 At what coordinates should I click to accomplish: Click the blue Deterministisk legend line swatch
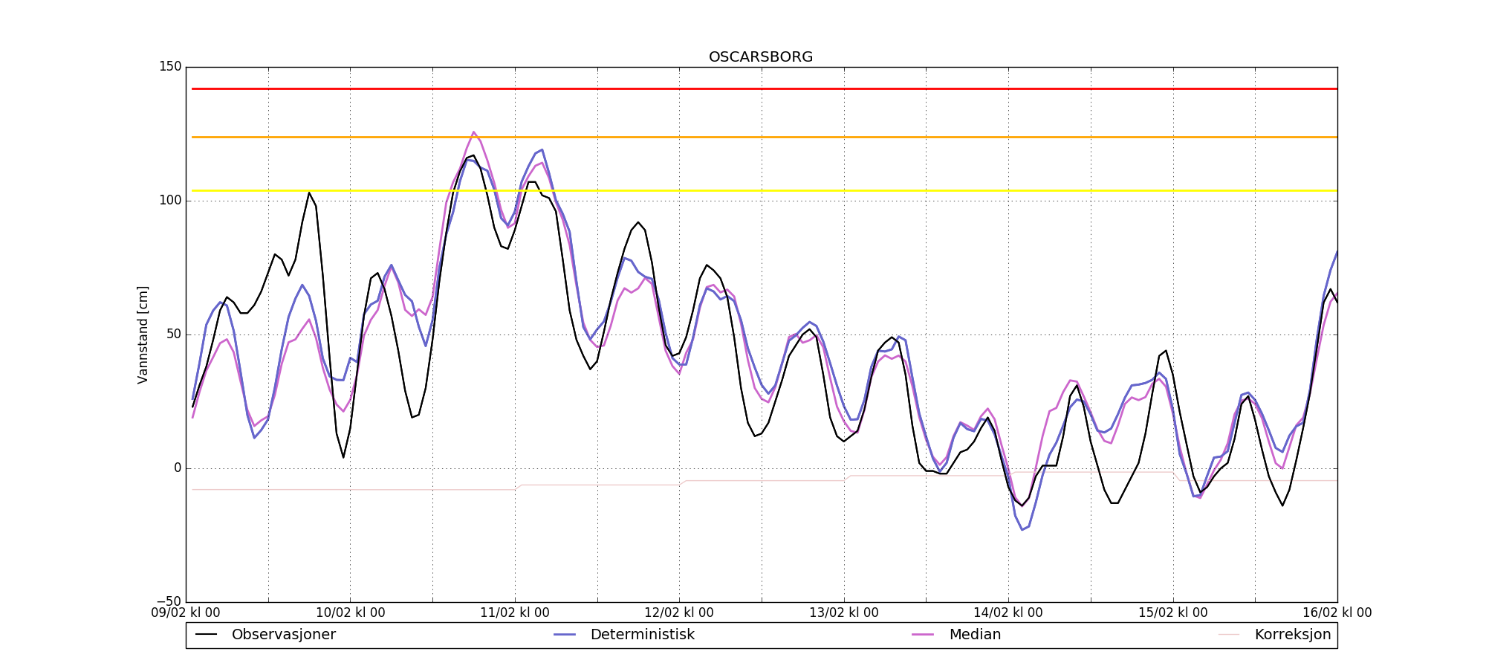(565, 635)
